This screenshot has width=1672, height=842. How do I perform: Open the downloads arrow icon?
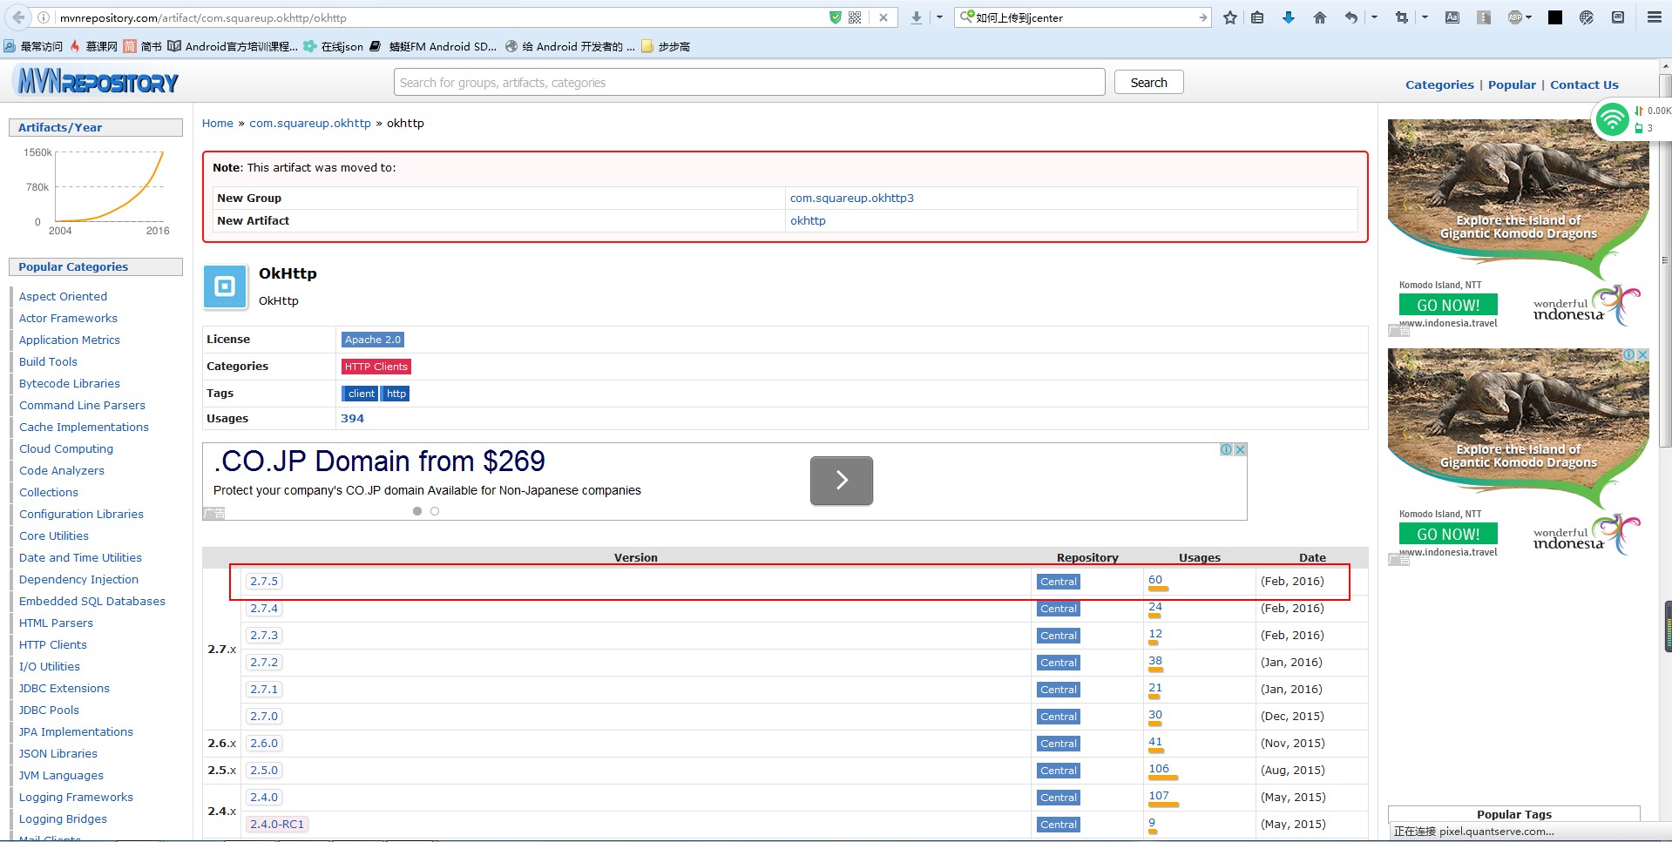pos(916,17)
